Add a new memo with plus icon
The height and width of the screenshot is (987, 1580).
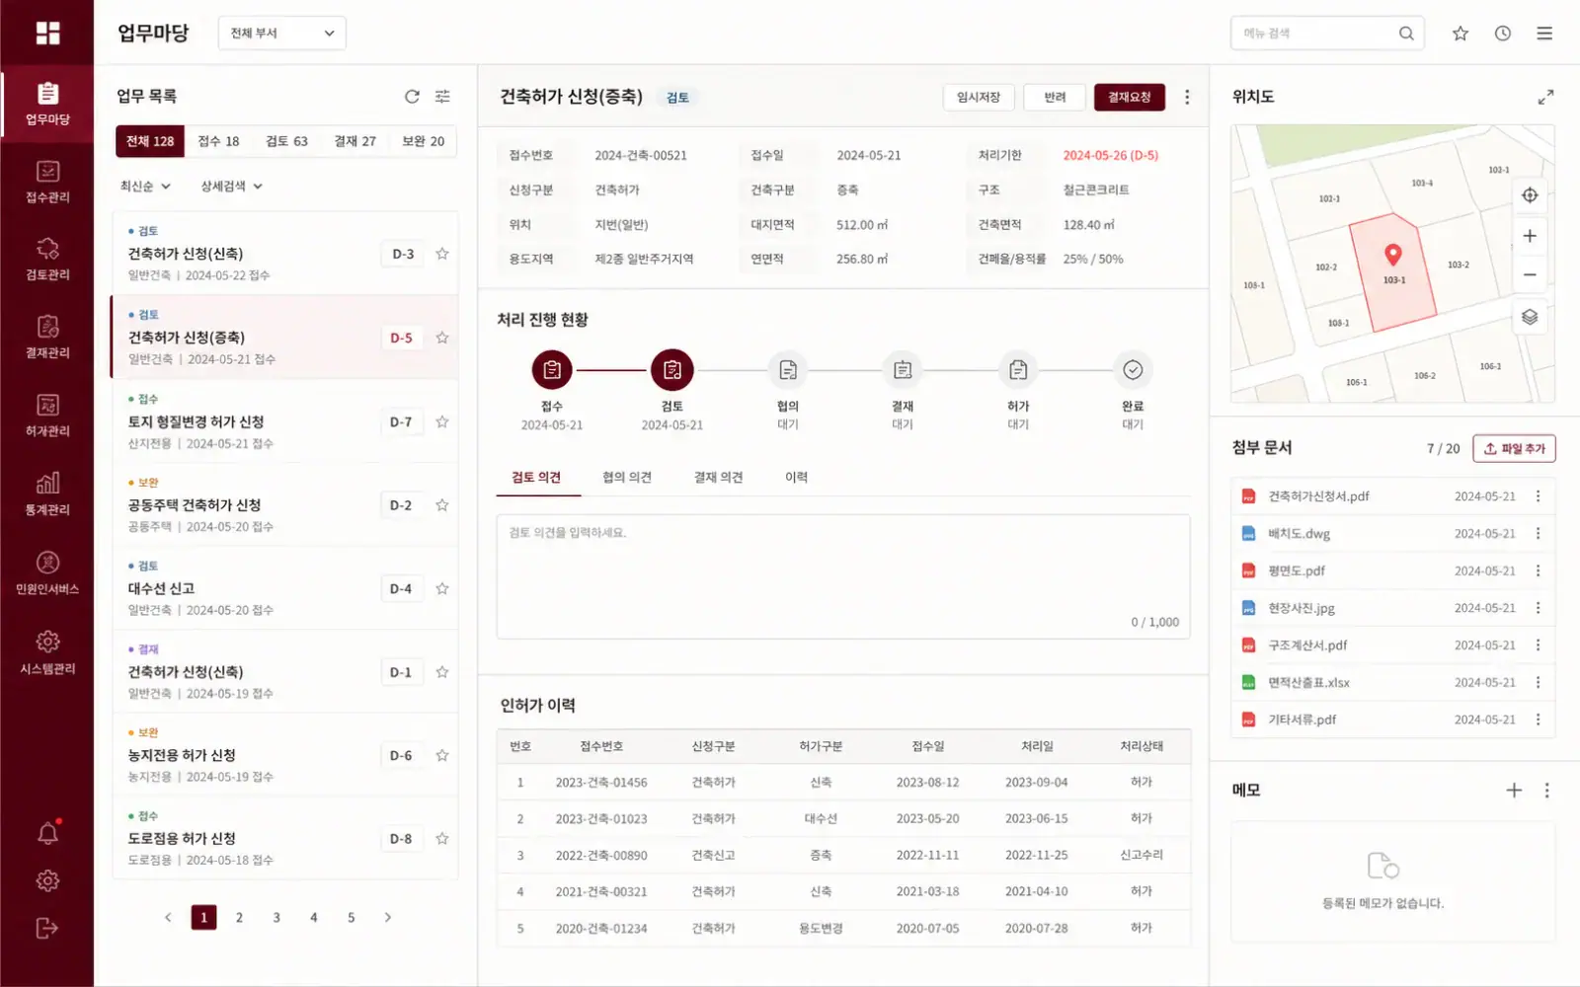1514,790
